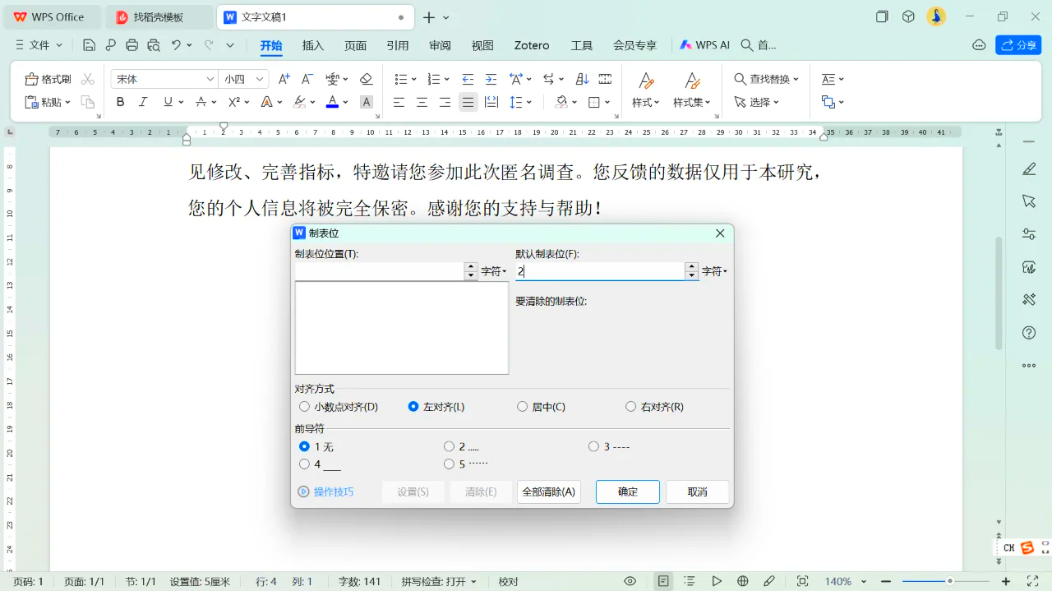Expand Select (选择) dropdown
The image size is (1052, 591).
pyautogui.click(x=776, y=102)
